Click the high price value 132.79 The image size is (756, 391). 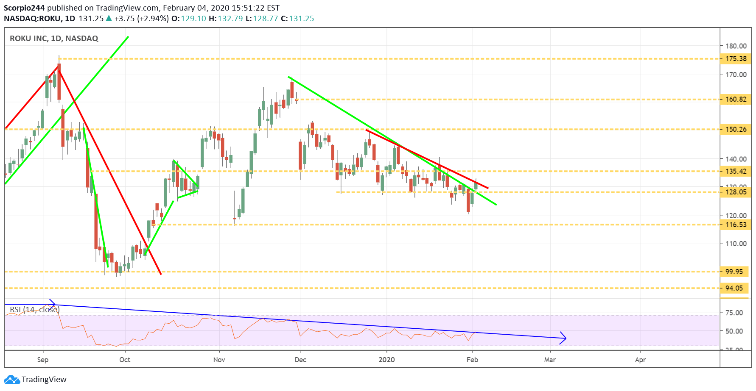click(x=230, y=19)
